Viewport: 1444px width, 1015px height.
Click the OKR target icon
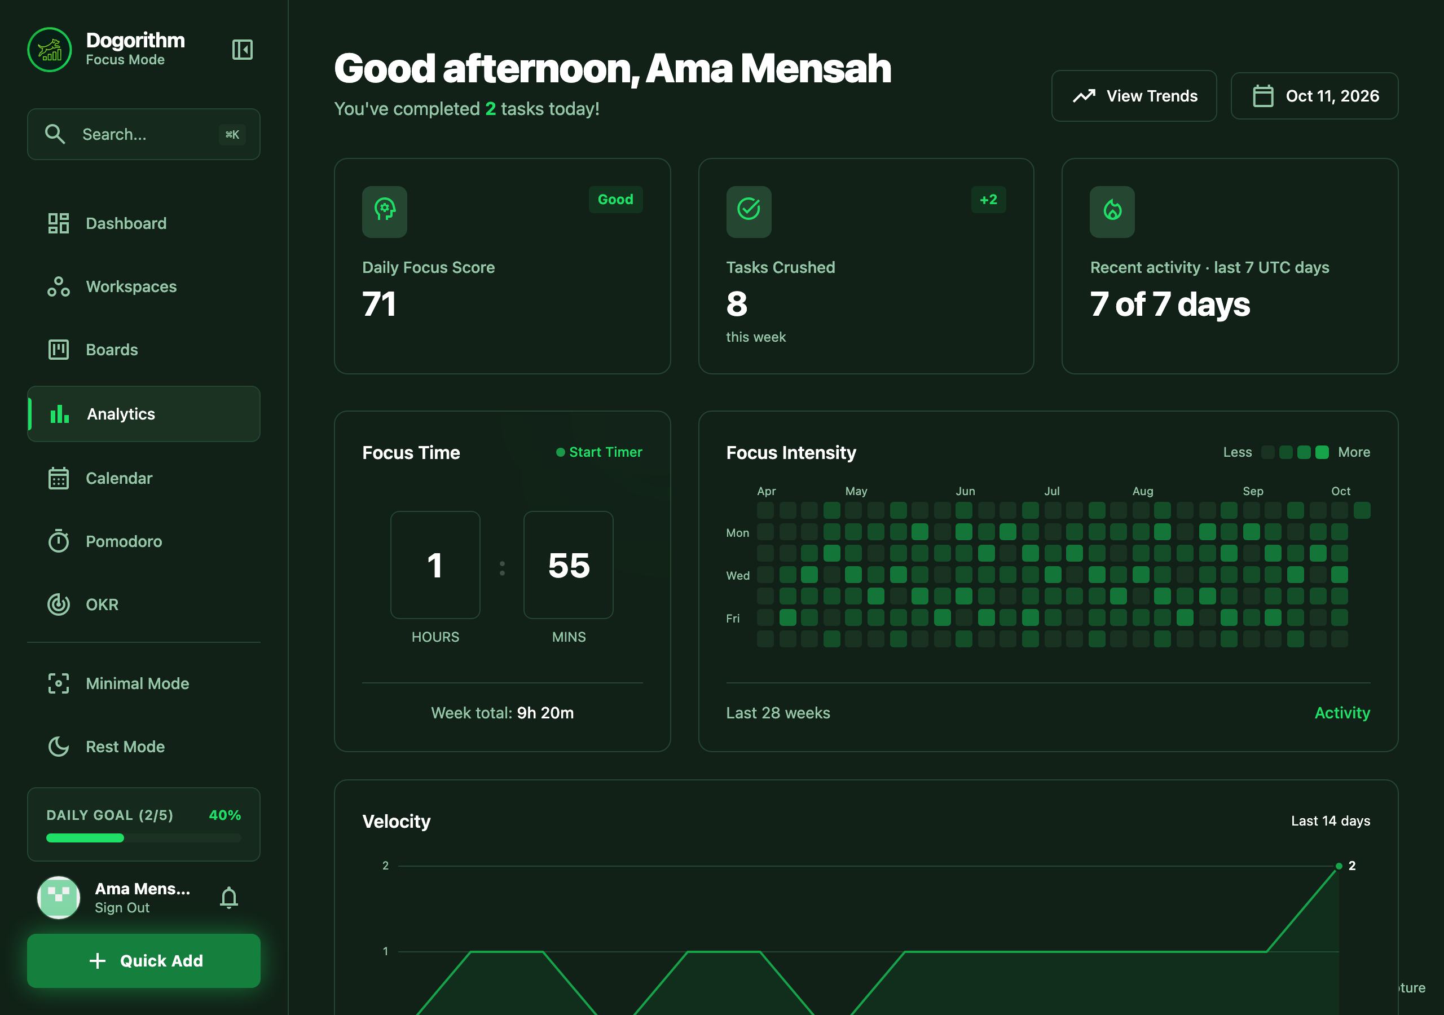[59, 604]
